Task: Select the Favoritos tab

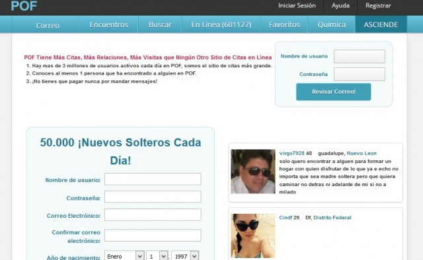Action: 284,24
